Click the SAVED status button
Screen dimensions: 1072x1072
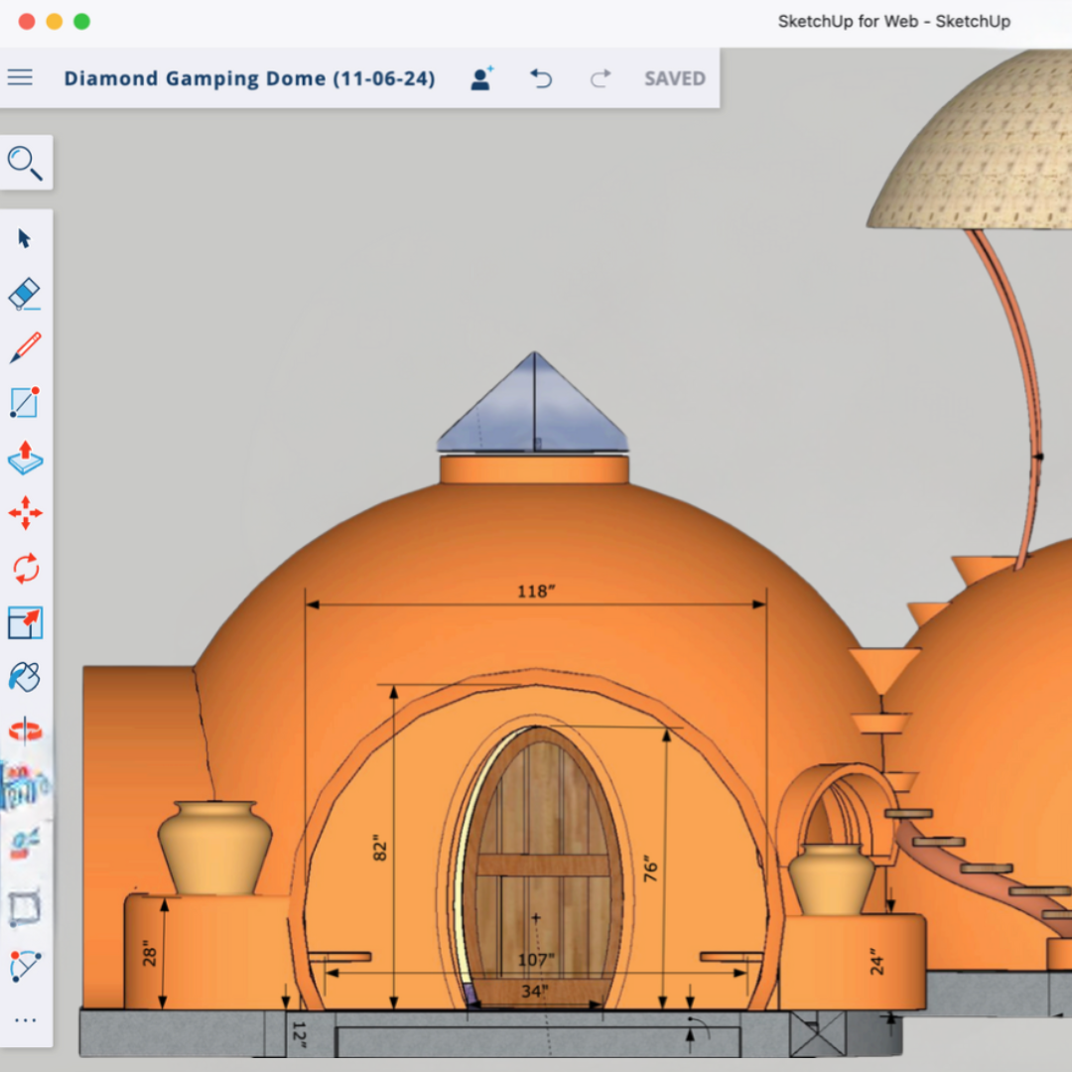point(674,78)
